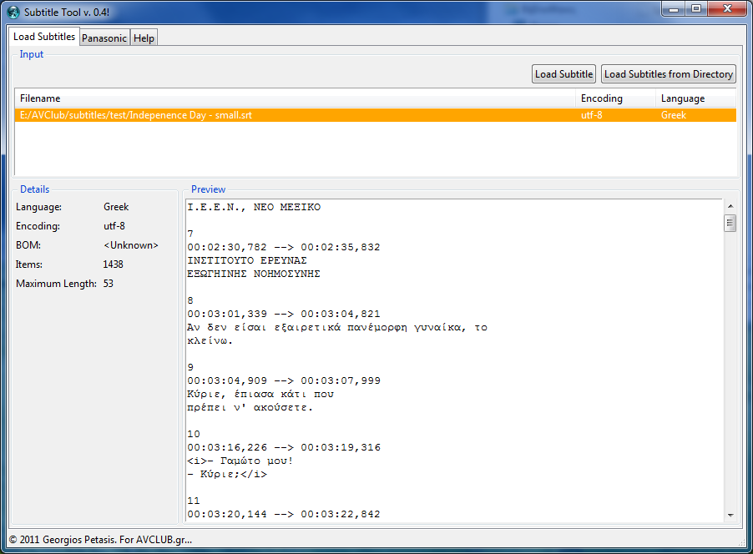
Task: Click preview line Ι.Ε.Ε.Ν., ΝΕΟ ΜΕΞΙΚΟ
Action: 254,208
